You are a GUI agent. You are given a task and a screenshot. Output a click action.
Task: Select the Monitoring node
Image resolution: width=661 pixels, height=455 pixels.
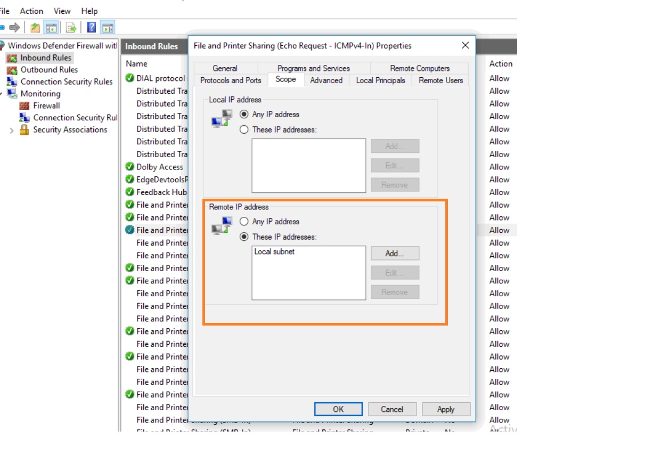point(40,94)
